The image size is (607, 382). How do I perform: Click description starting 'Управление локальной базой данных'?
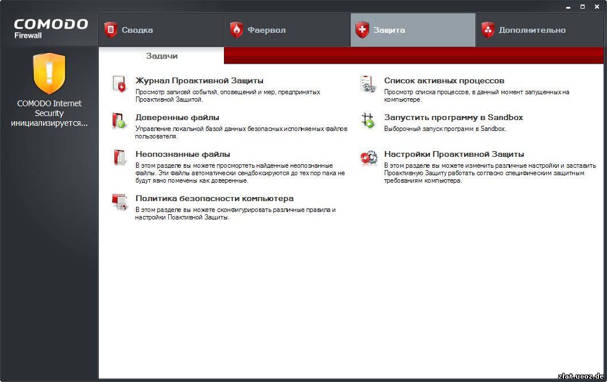[x=241, y=133]
